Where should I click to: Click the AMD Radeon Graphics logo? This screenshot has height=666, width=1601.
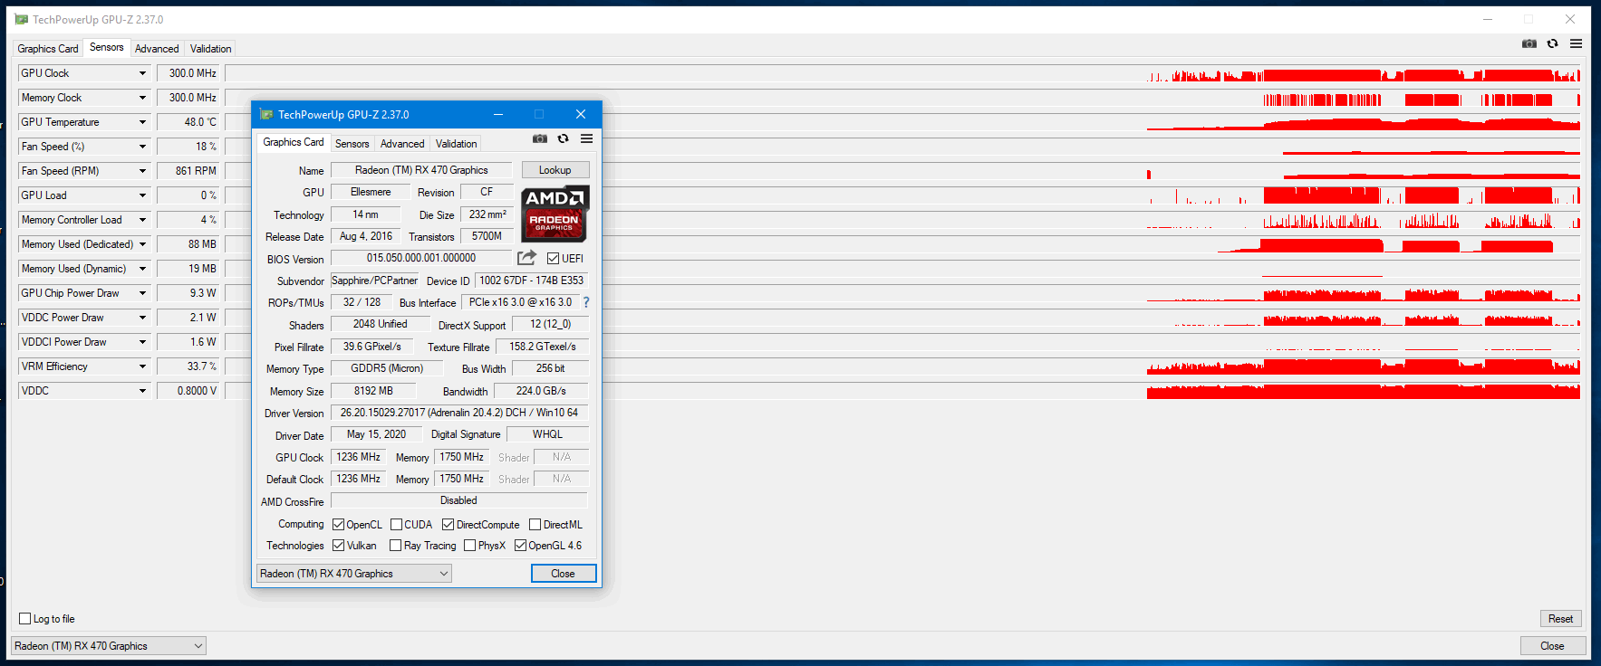[555, 214]
